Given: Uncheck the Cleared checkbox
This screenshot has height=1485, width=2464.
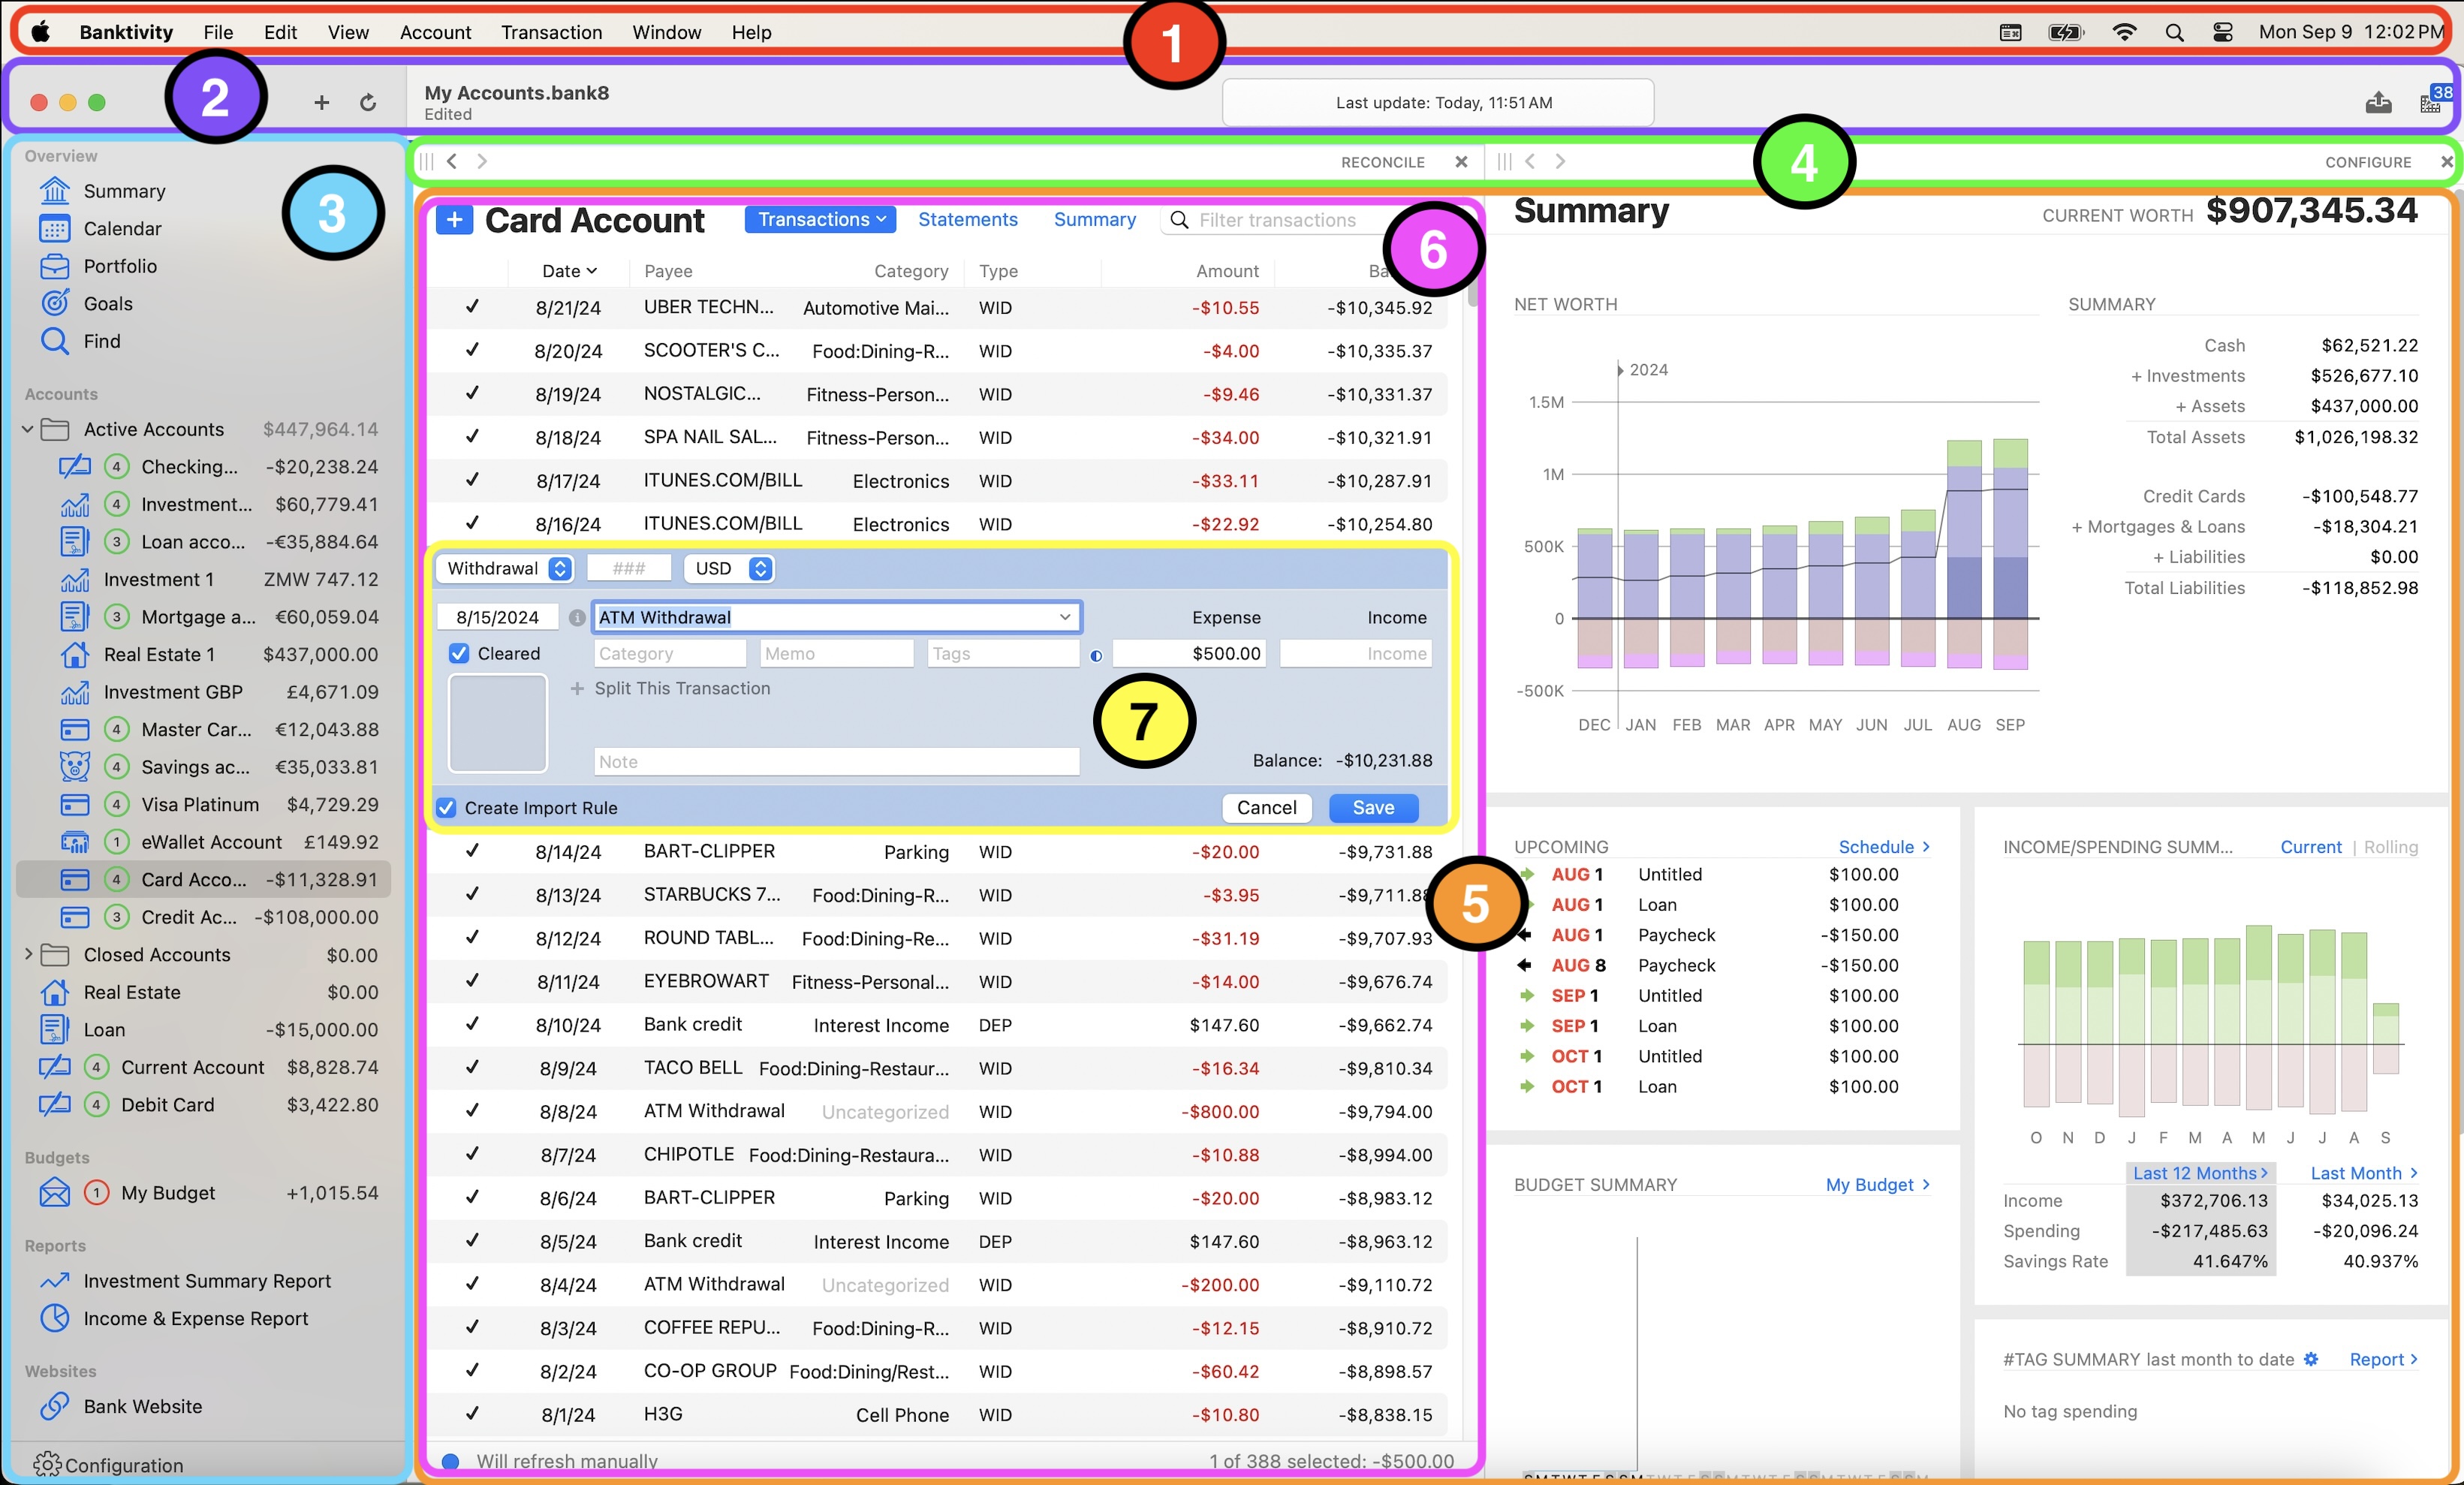Looking at the screenshot, I should [459, 653].
